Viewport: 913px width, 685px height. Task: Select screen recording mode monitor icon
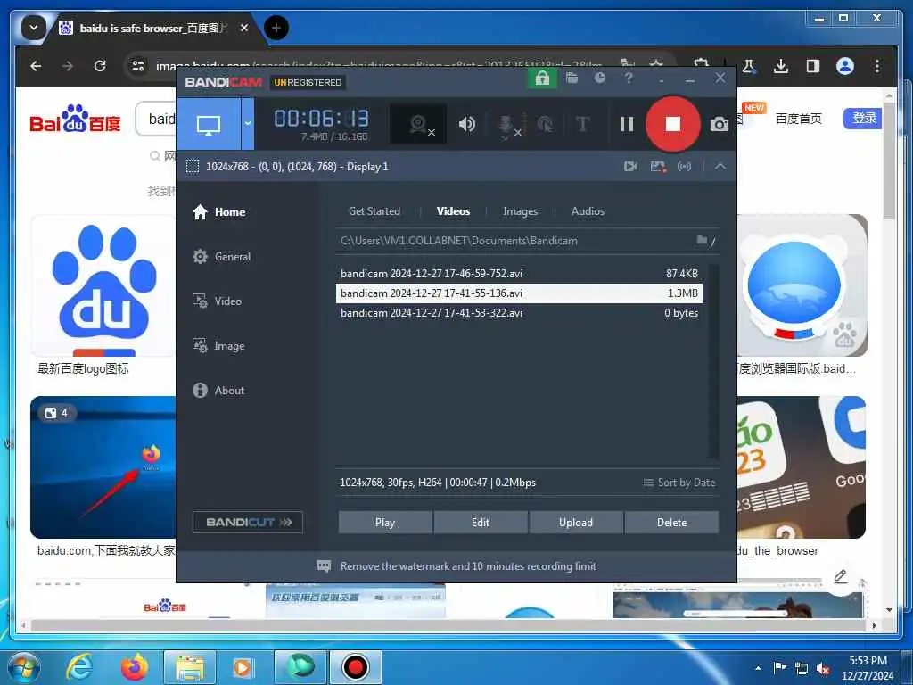(209, 124)
